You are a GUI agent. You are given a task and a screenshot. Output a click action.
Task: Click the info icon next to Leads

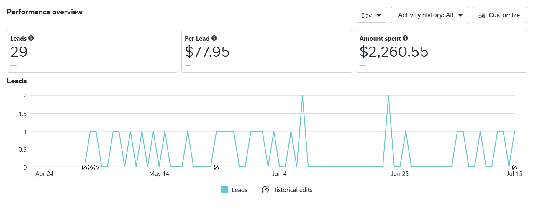click(x=31, y=38)
